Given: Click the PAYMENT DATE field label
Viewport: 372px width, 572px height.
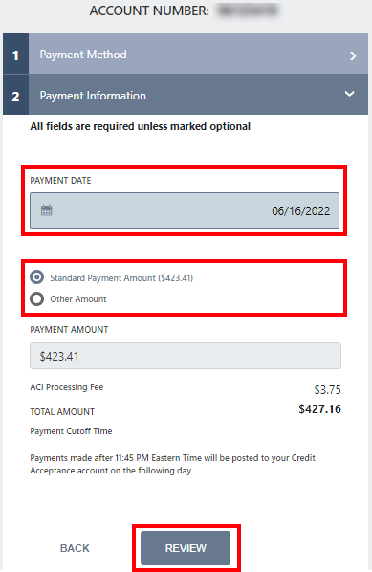Looking at the screenshot, I should coord(60,181).
